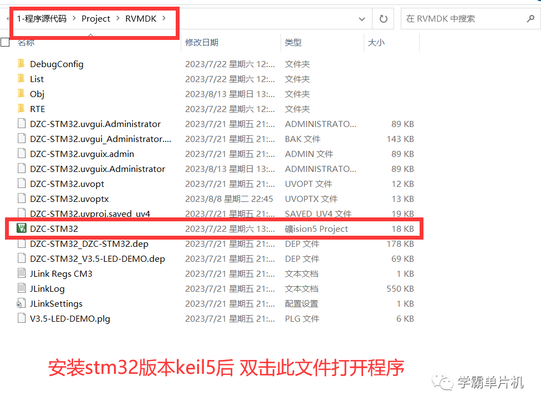
Task: Click the DZC-STM32_DZC-STM32.dep file icon
Action: [x=22, y=243]
